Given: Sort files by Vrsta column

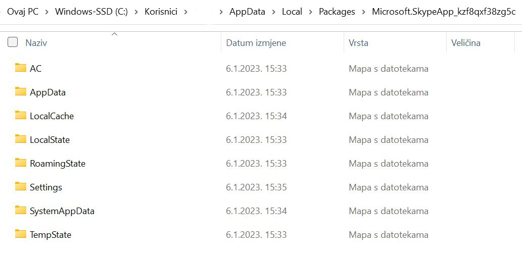Looking at the screenshot, I should 358,43.
